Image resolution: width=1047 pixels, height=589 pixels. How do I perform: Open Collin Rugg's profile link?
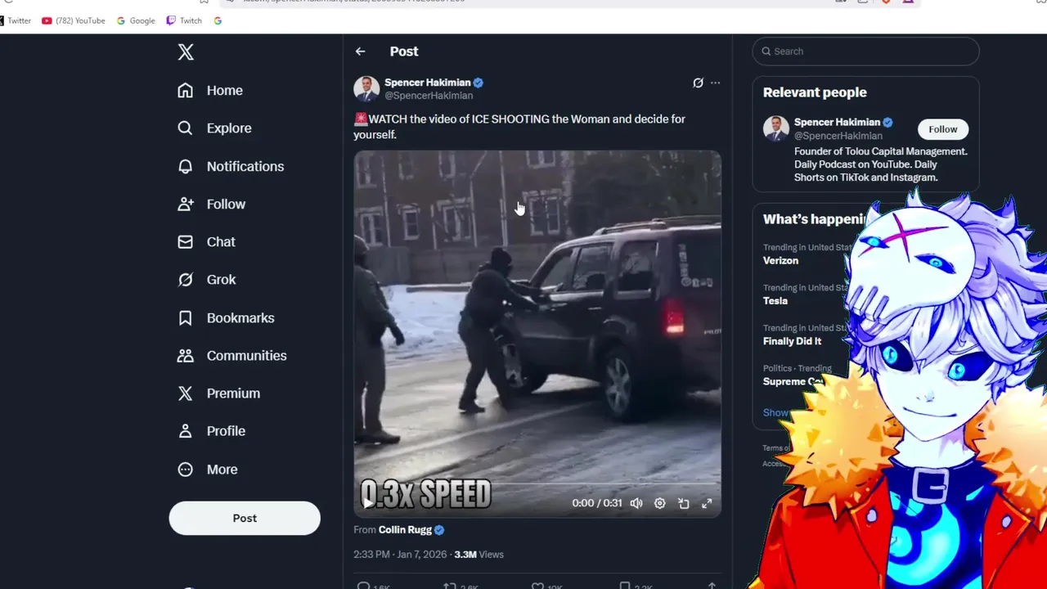[x=405, y=530]
